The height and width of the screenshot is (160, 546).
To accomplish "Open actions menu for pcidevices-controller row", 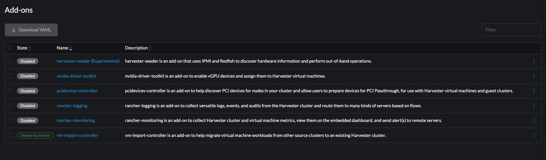I will tap(534, 91).
